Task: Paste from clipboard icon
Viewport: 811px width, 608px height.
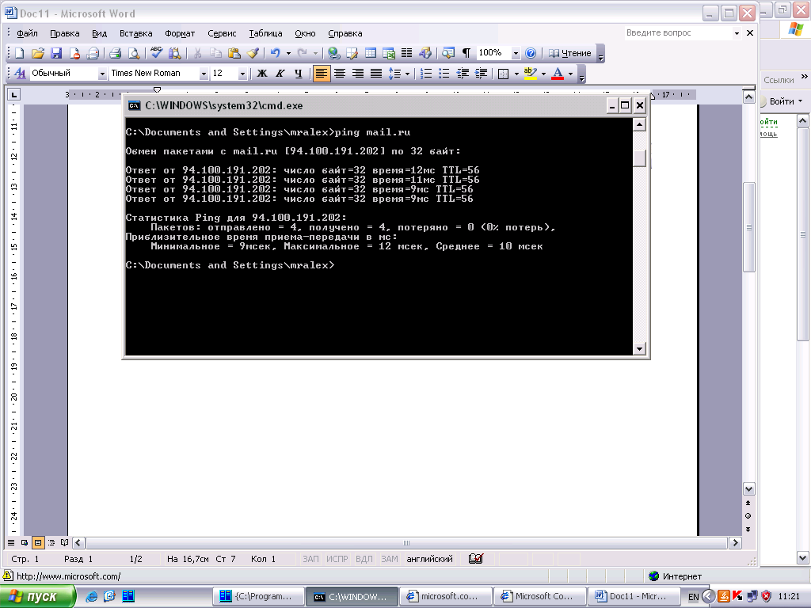Action: (x=234, y=53)
